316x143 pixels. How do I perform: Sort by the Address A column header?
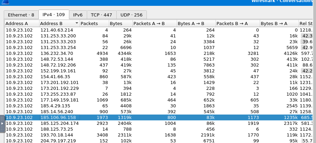[22, 24]
